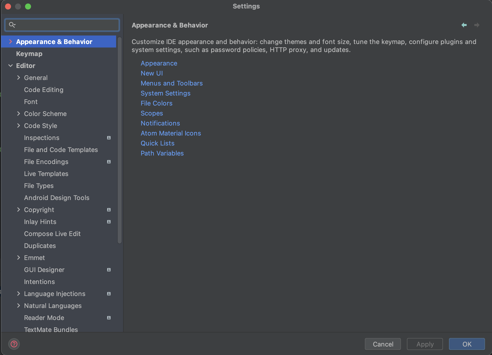Screen dimensions: 492x355
Task: Select Keymap in settings tree
Action: click(29, 54)
